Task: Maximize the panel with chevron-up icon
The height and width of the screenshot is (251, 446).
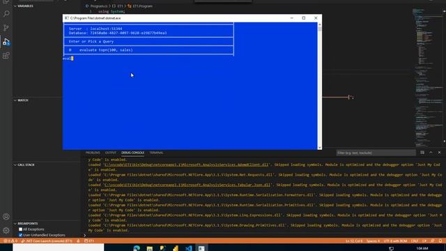Action: point(431,153)
